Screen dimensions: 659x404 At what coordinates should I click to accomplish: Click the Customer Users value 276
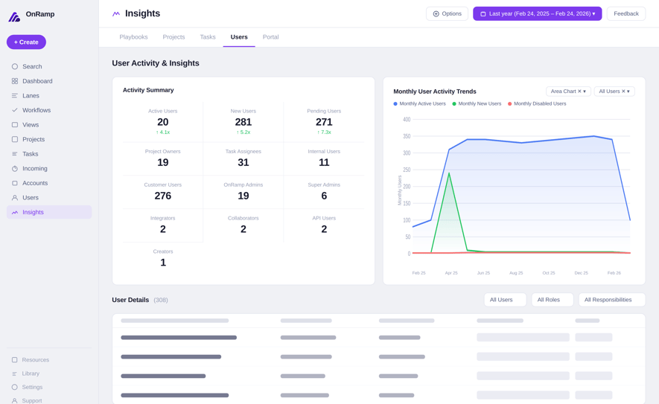[x=162, y=196]
